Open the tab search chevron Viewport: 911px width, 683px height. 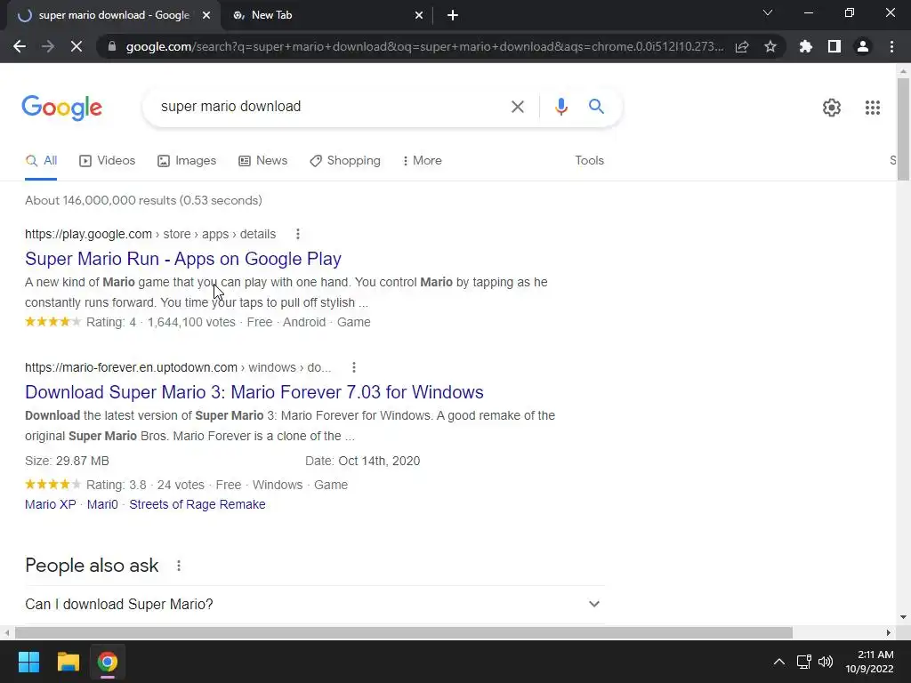point(768,12)
